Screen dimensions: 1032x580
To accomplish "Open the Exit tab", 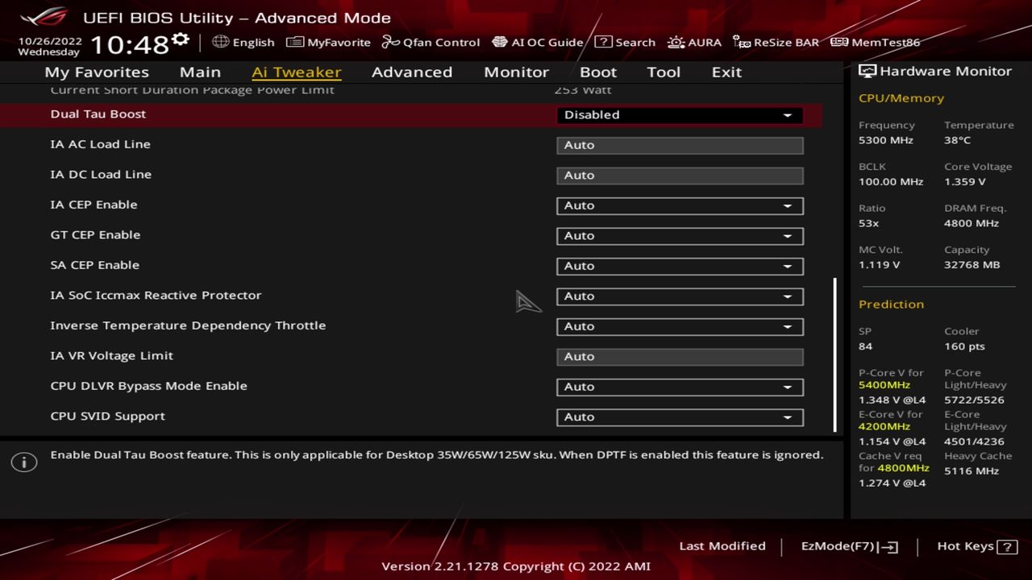I will point(726,72).
